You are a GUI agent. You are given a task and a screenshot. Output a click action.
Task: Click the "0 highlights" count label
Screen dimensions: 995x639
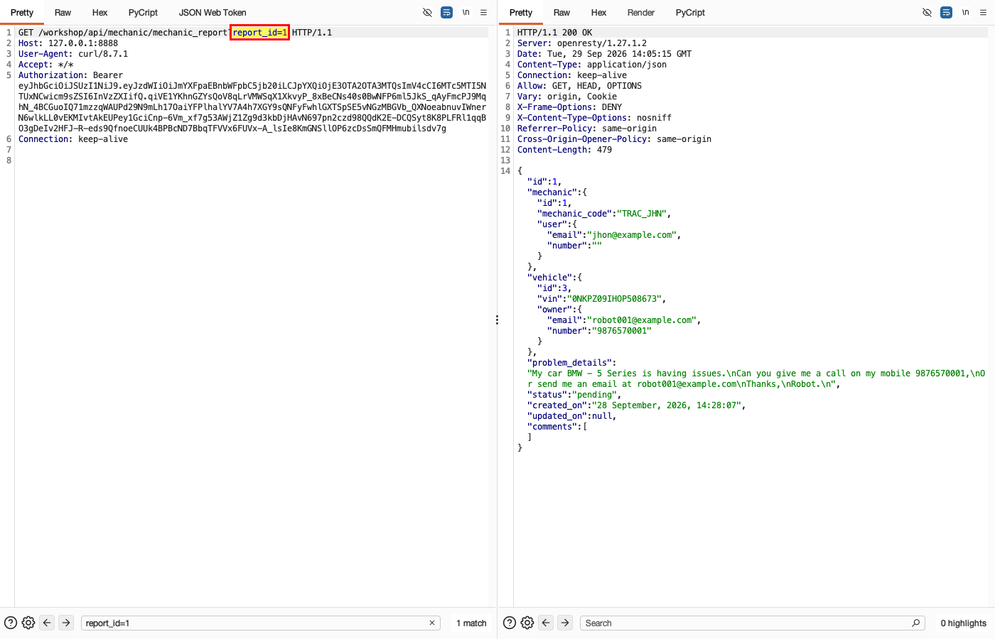pyautogui.click(x=964, y=623)
